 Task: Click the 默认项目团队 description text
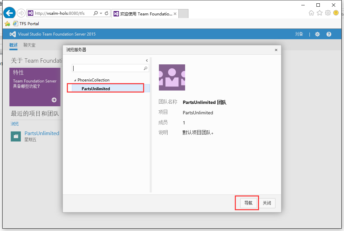pos(198,132)
